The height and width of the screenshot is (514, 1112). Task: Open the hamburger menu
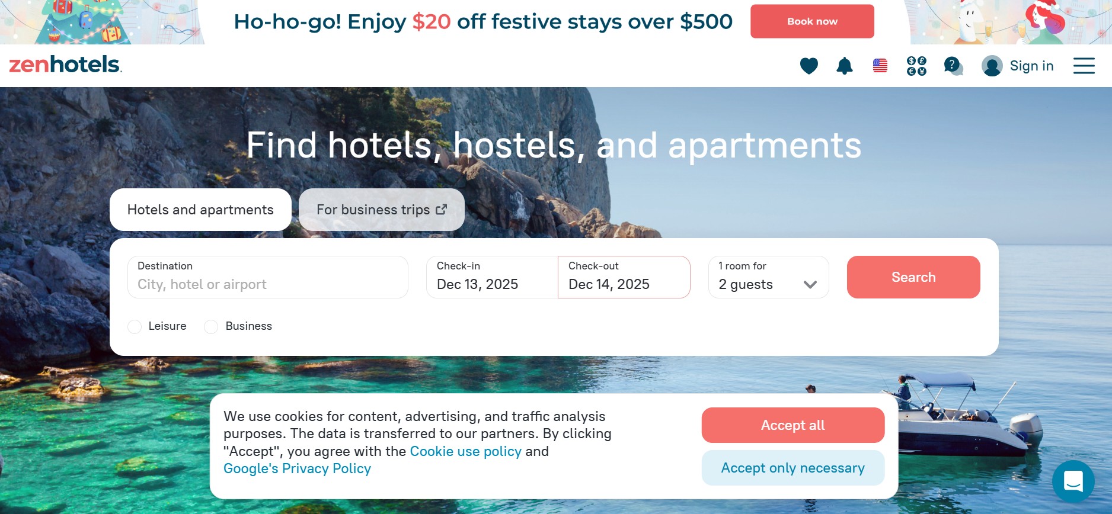coord(1084,66)
